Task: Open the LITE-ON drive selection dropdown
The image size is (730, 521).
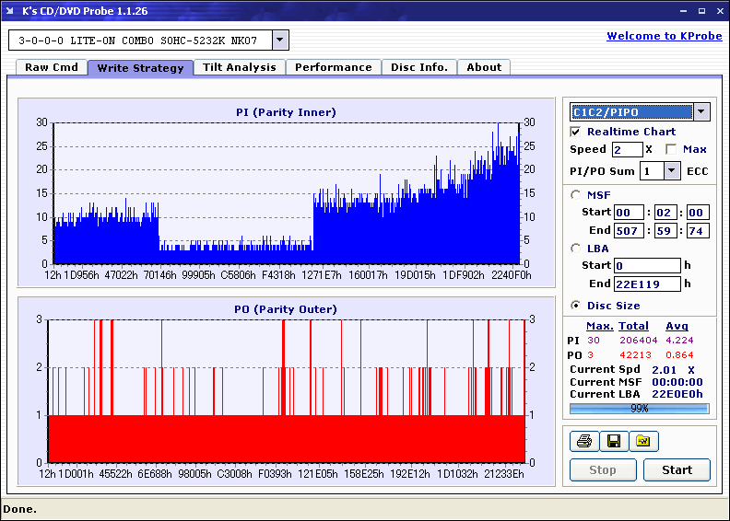Action: click(280, 41)
